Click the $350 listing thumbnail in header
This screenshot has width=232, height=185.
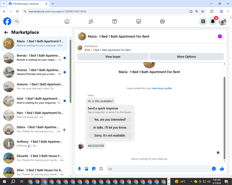(80, 48)
